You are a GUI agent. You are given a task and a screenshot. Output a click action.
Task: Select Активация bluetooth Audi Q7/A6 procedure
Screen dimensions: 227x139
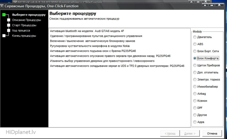[x=87, y=31]
